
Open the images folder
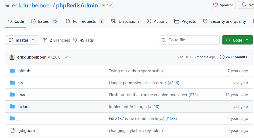24,95
